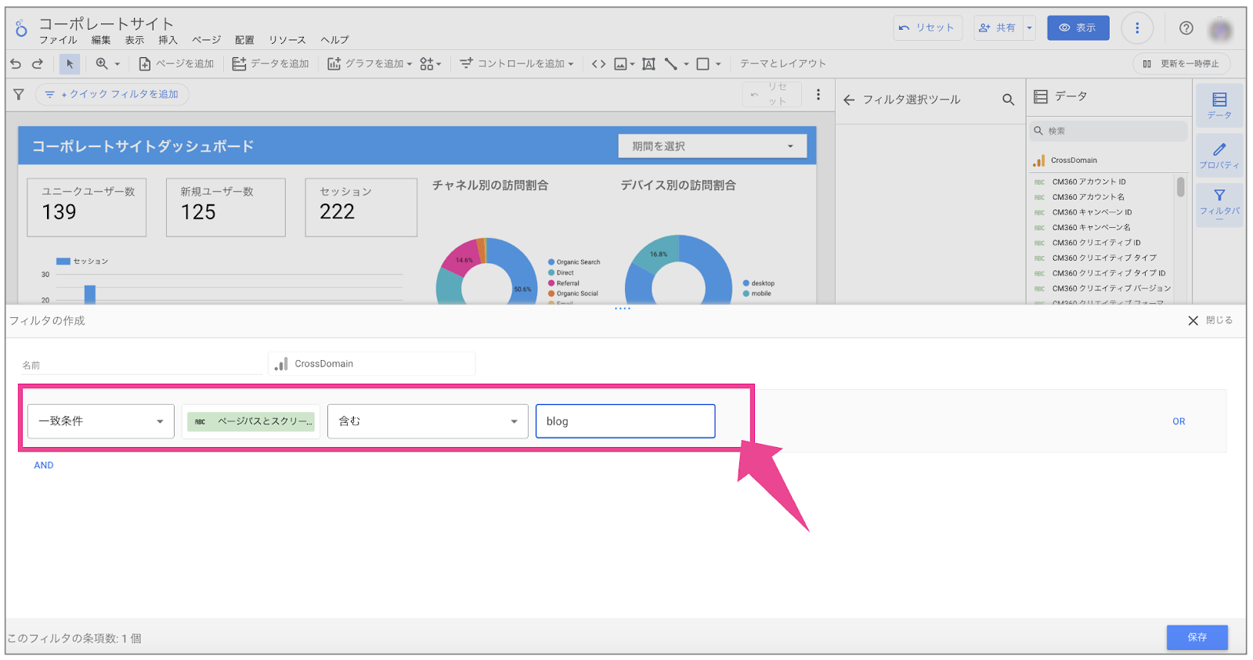Image resolution: width=1253 pixels, height=660 pixels.
Task: Insert an image with the image icon
Action: 621,64
